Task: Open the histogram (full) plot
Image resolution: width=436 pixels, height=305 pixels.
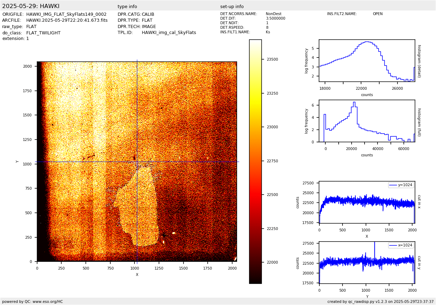Action: coord(367,121)
